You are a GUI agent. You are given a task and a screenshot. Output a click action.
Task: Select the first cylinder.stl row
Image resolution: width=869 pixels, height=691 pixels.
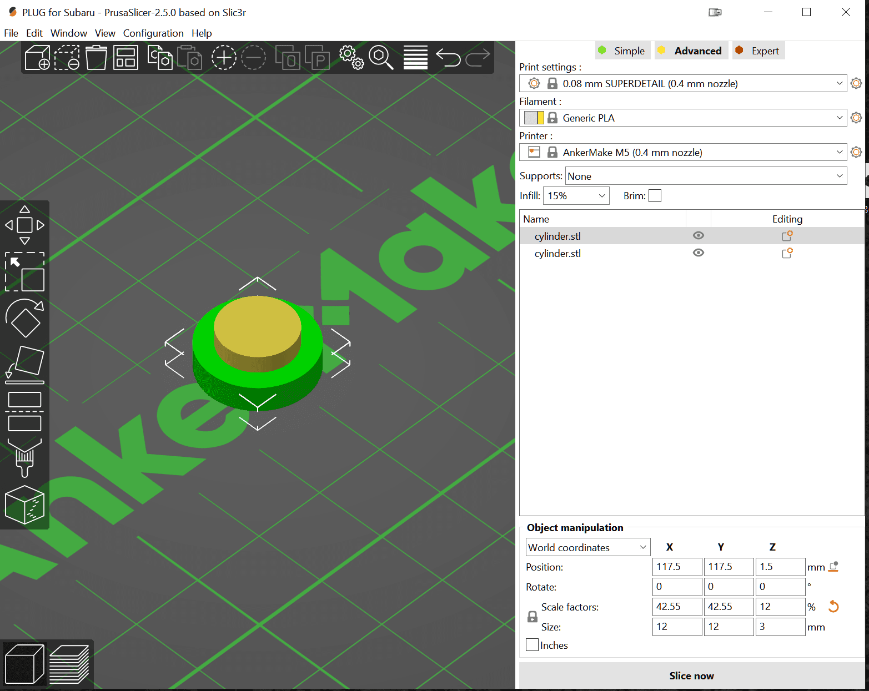692,236
